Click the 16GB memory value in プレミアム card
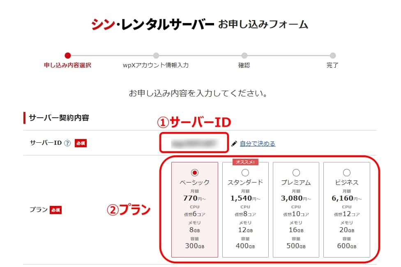This screenshot has height=267, width=401. (296, 230)
